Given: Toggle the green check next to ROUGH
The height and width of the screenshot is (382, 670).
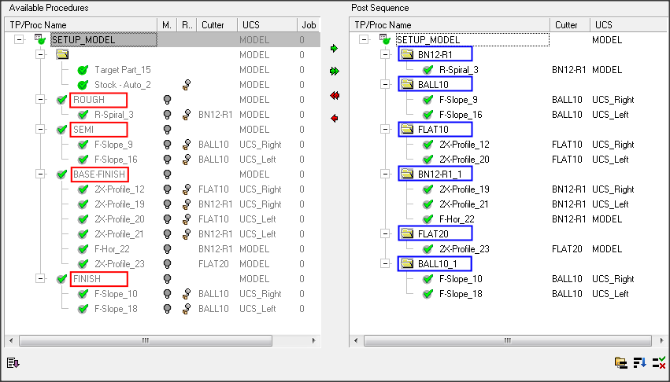Looking at the screenshot, I should [x=62, y=100].
